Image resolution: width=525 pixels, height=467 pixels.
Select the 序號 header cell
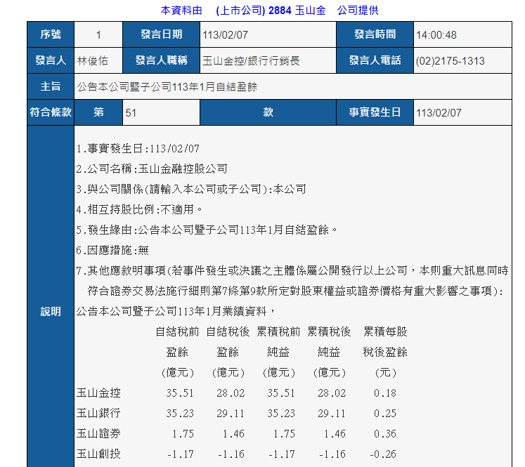click(x=51, y=34)
